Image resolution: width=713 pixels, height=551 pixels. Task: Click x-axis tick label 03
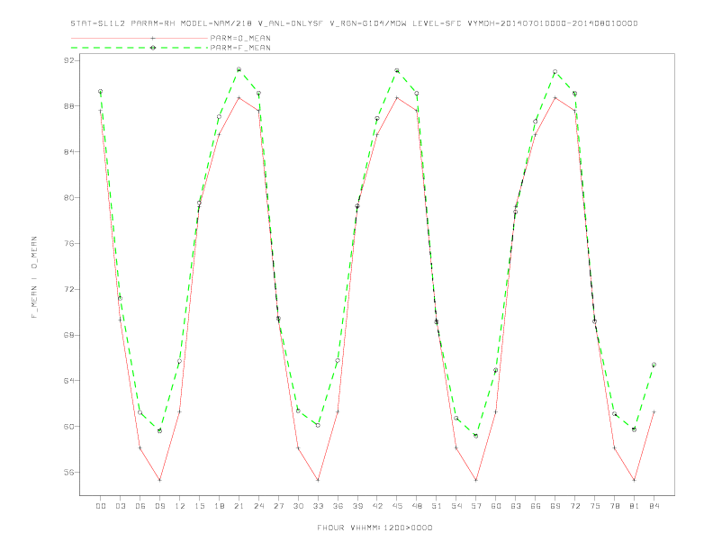[x=120, y=506]
